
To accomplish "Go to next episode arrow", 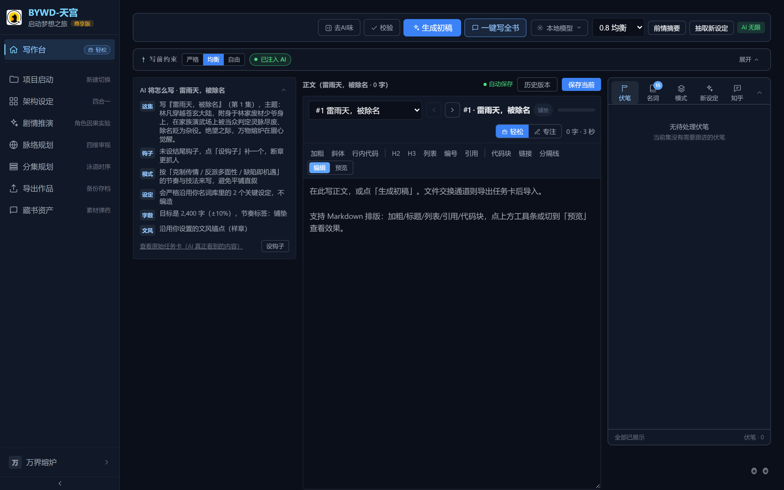I will click(x=452, y=110).
